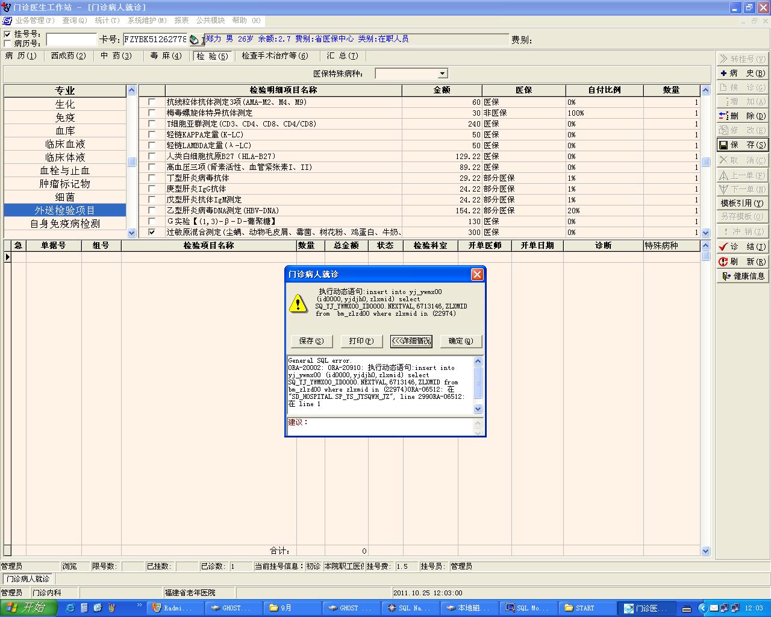This screenshot has height=617, width=771.
Task: Click 保存(S) in the right side panel
Action: pos(742,145)
